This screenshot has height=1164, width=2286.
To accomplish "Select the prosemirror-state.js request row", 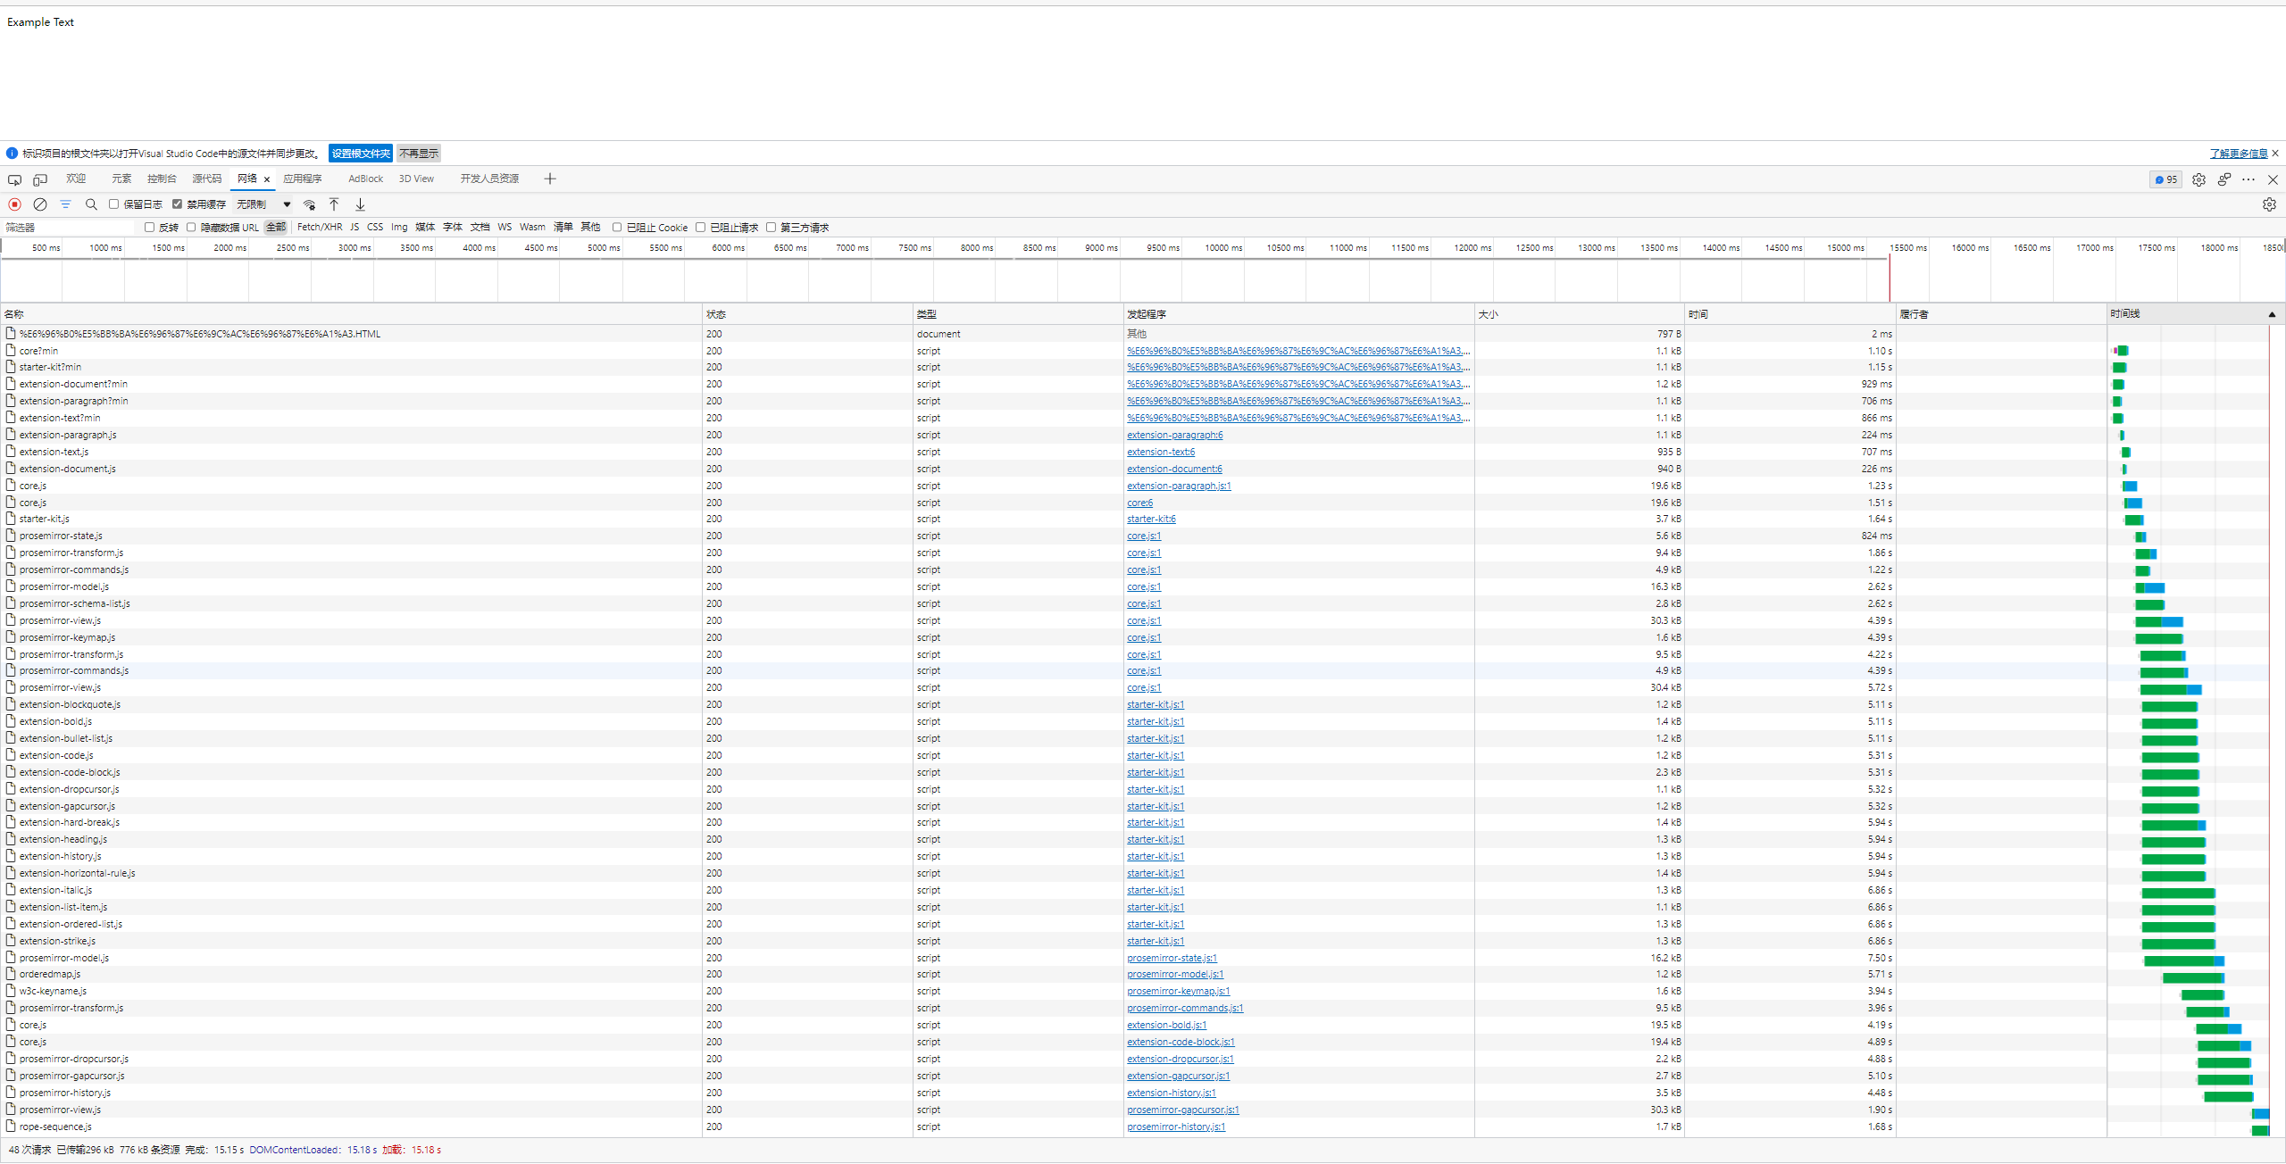I will point(61,536).
